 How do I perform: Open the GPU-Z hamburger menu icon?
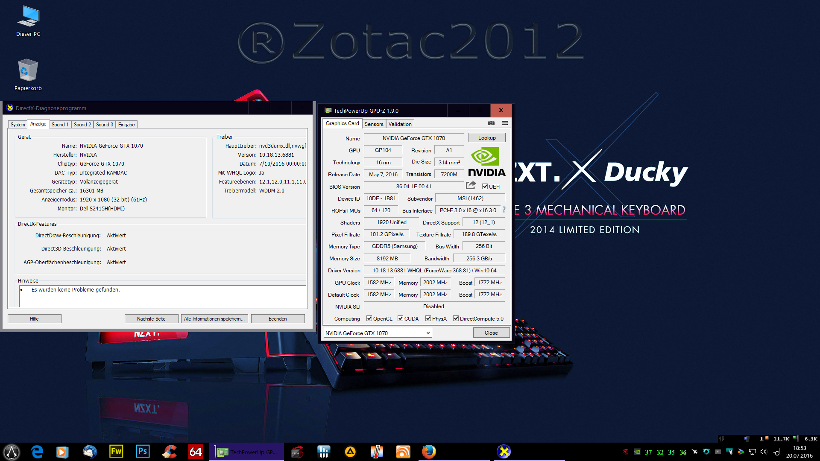[x=505, y=123]
